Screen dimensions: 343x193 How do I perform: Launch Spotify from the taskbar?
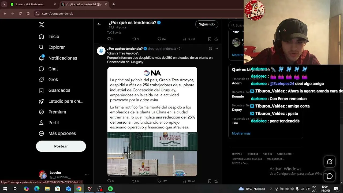pos(110,189)
